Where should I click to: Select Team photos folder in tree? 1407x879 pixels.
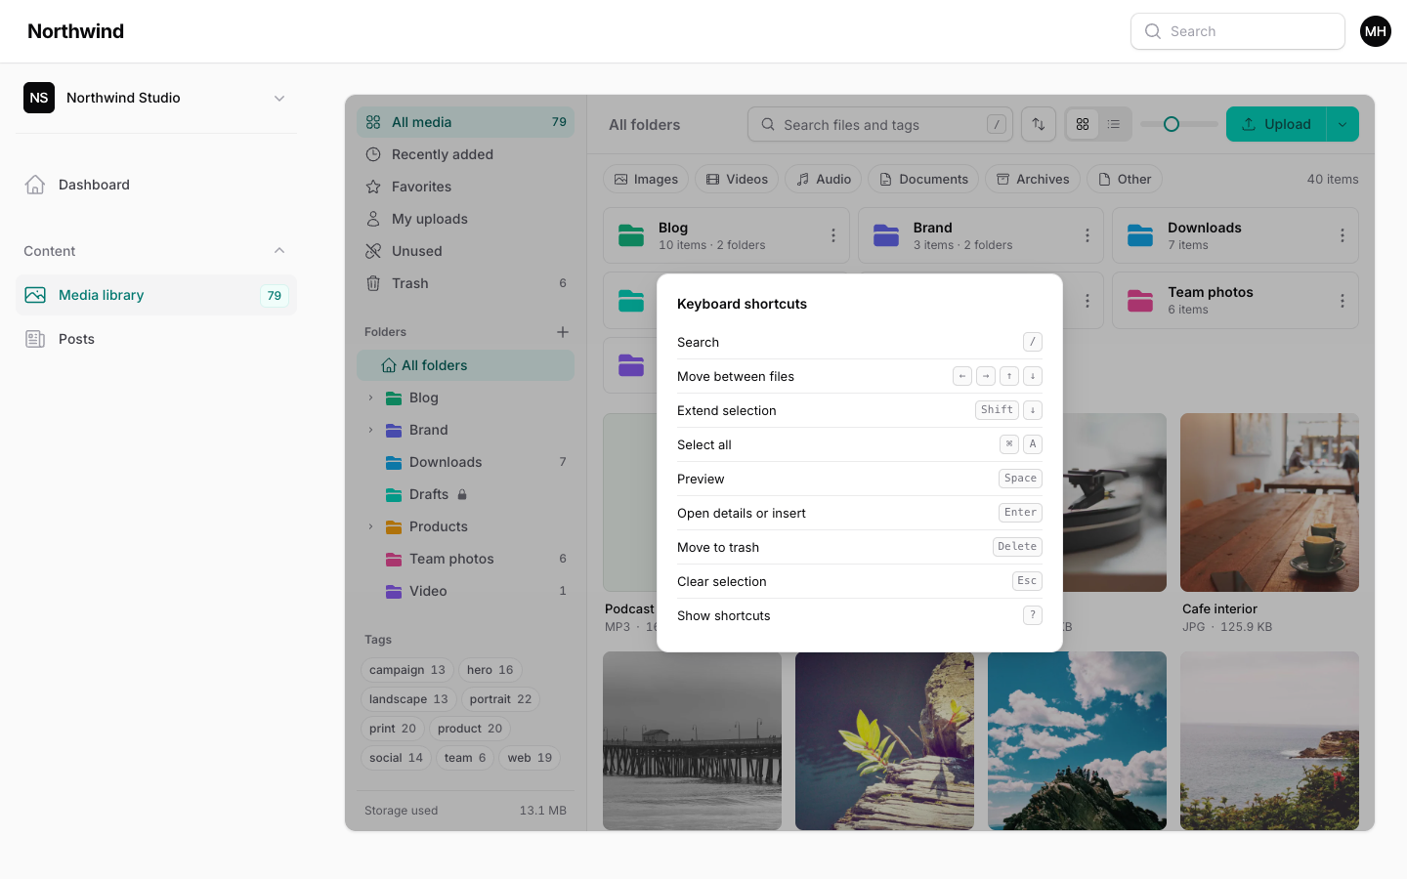465,559
